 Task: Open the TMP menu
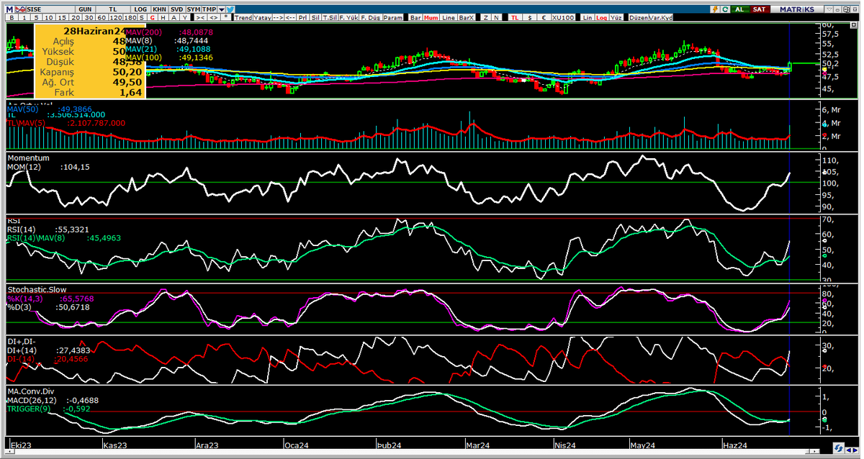[x=210, y=9]
